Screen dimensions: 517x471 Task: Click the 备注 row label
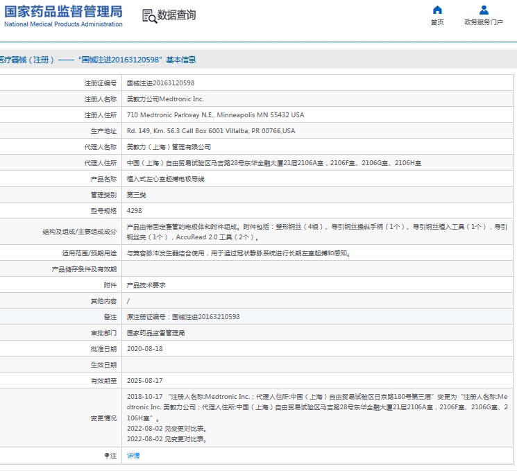[110, 317]
